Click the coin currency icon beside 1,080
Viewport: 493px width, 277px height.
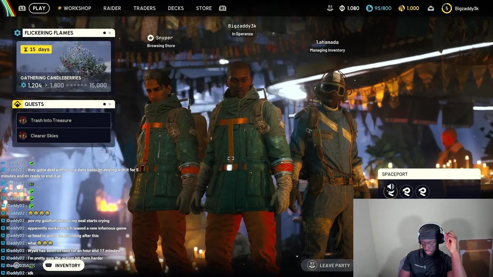coord(342,8)
